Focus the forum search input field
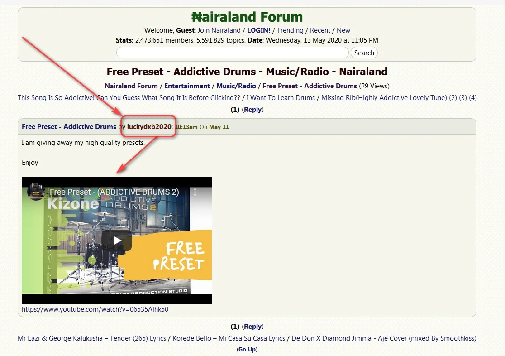505x356 pixels. [x=232, y=53]
